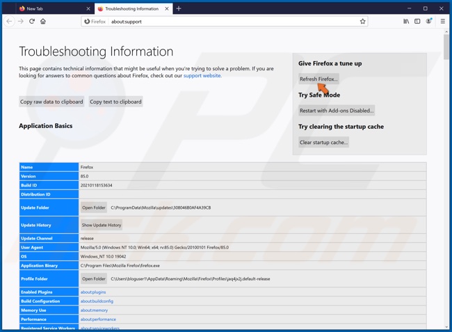Viewport: 452px width, 332px height.
Task: Copy raw data to clipboard
Action: point(51,102)
